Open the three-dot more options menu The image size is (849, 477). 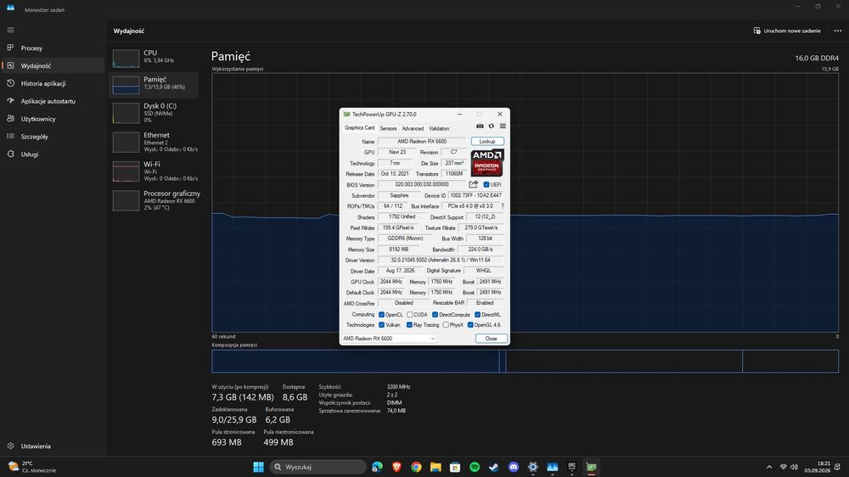838,31
